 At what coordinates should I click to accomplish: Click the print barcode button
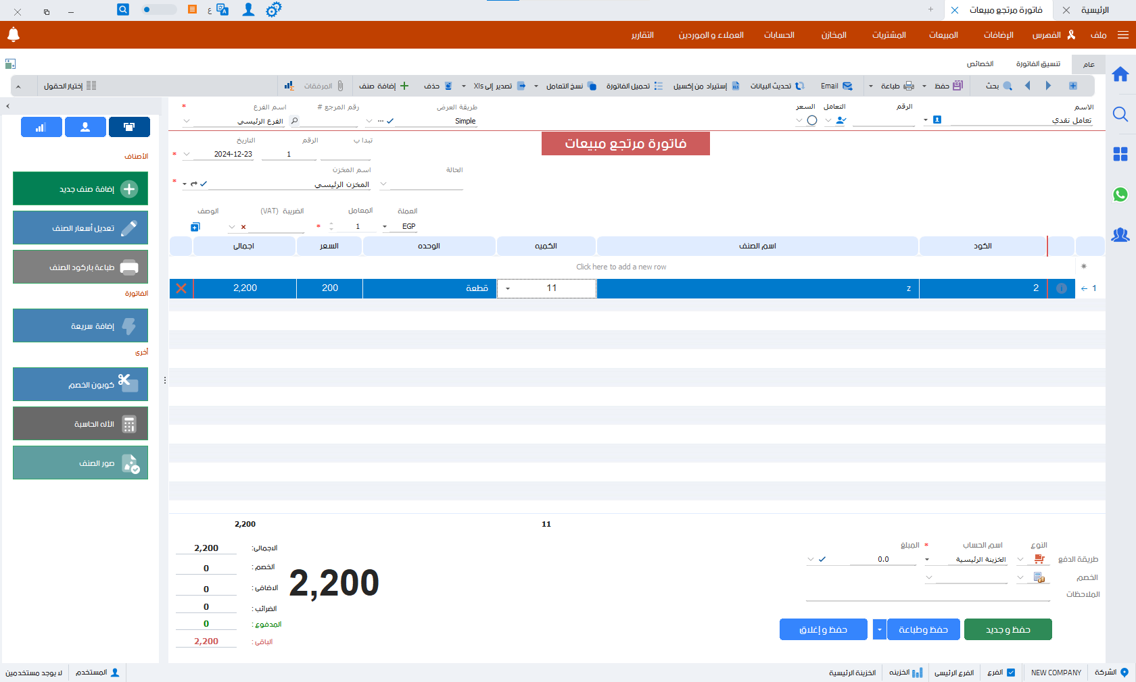(80, 267)
